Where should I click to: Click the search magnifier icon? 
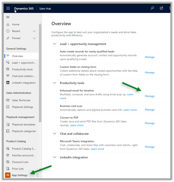[x=152, y=8]
